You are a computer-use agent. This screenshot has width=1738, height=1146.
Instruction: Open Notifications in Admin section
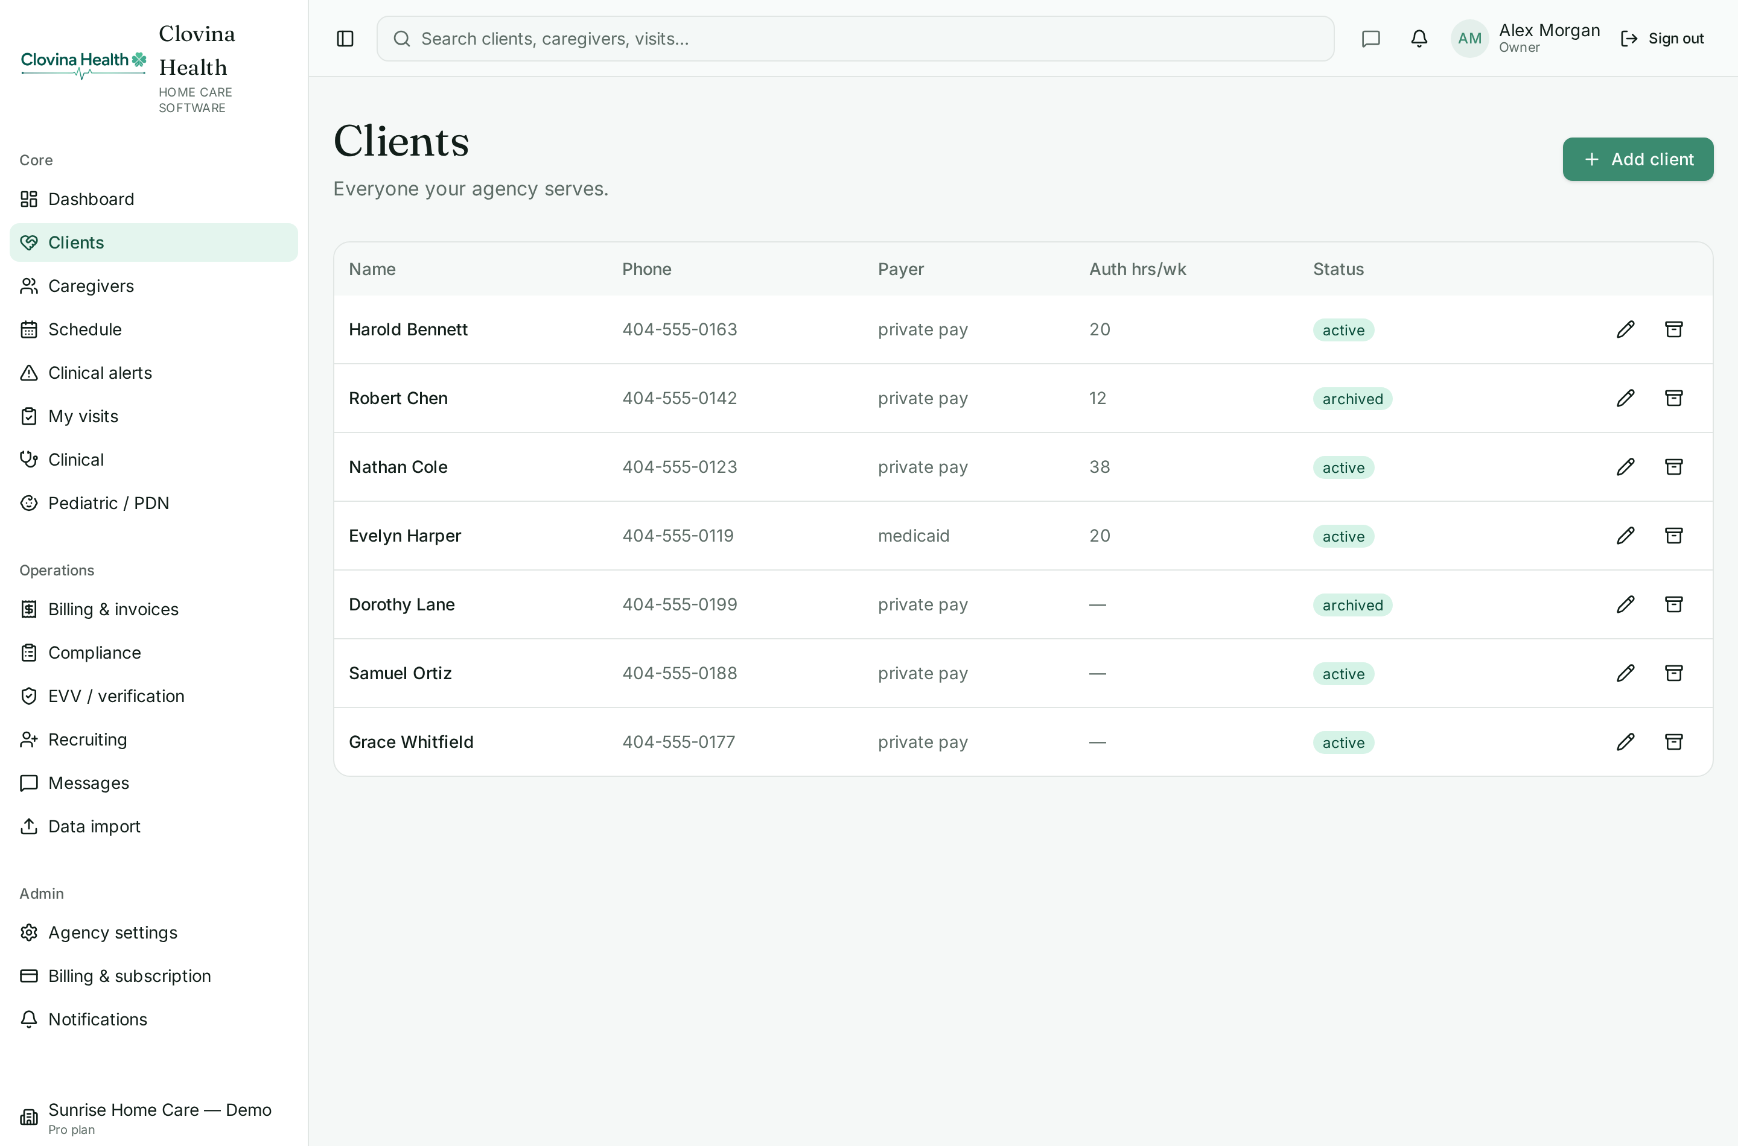[153, 1019]
